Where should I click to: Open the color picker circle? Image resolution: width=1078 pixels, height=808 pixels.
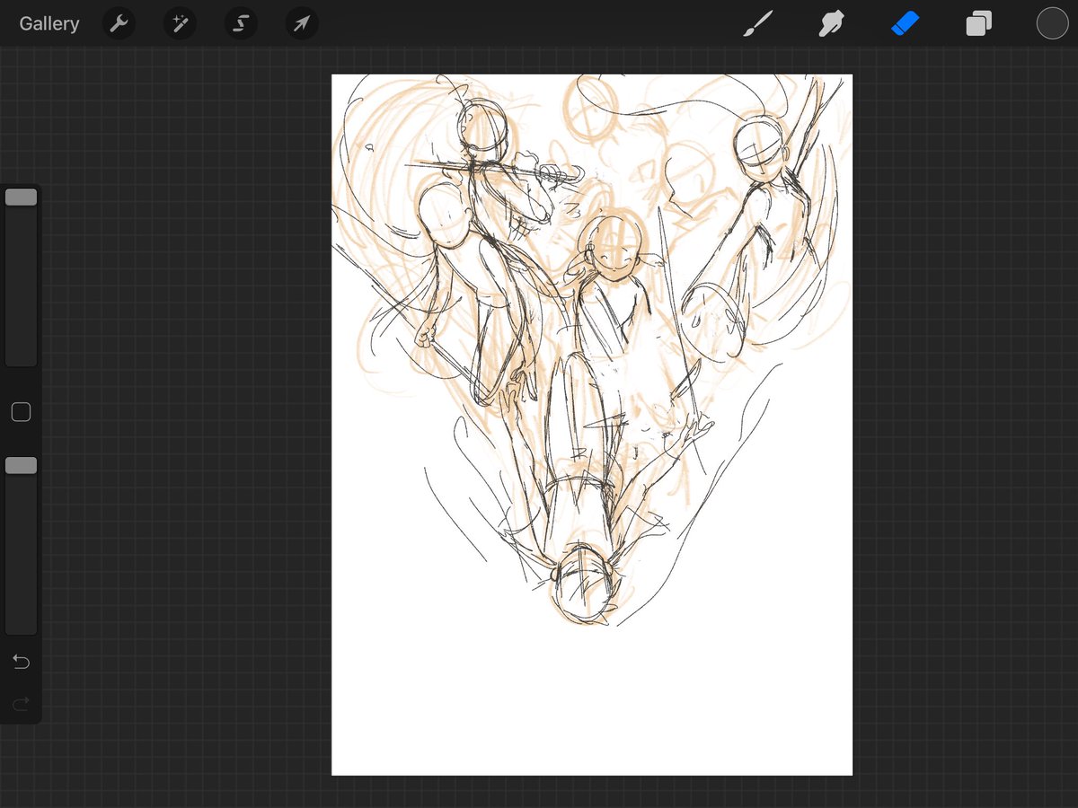coord(1052,23)
